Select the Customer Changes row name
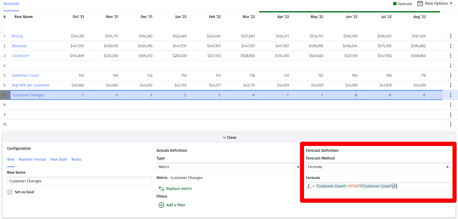This screenshot has width=458, height=219. point(28,95)
